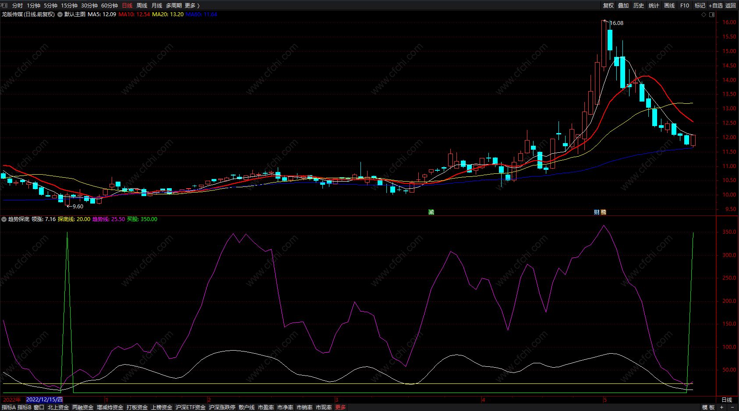Show the 北上资金 indicator
This screenshot has width=739, height=411.
(58, 407)
